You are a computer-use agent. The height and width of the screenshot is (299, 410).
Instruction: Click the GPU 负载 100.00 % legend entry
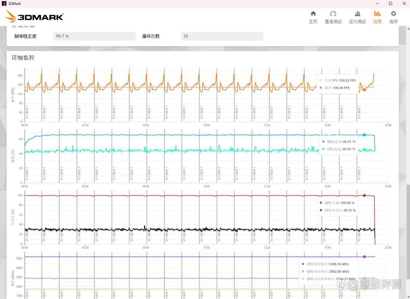[337, 203]
